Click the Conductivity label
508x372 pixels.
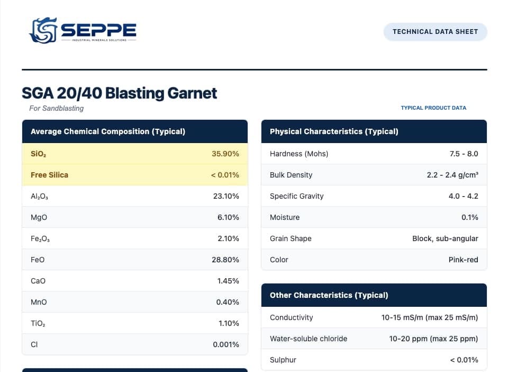(x=291, y=317)
